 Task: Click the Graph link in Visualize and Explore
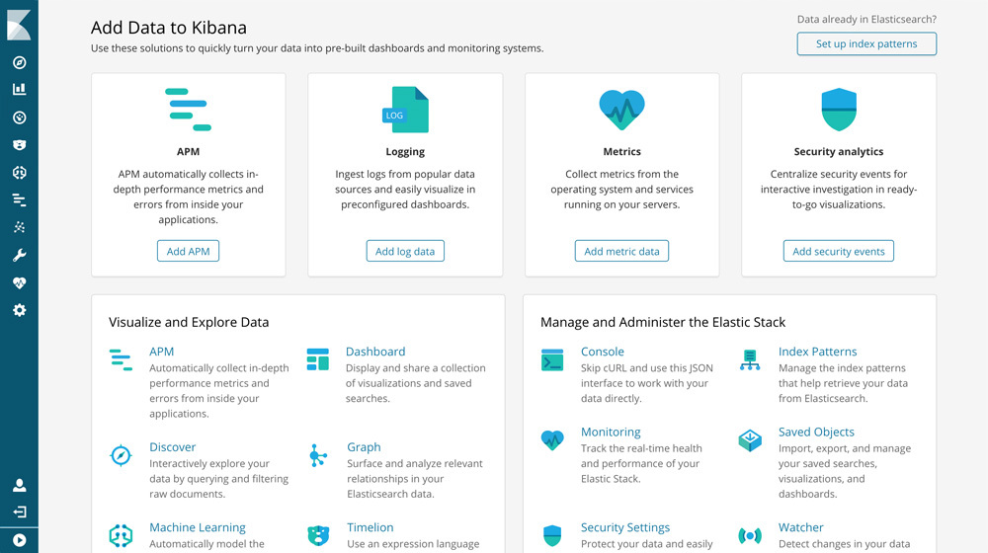(364, 447)
